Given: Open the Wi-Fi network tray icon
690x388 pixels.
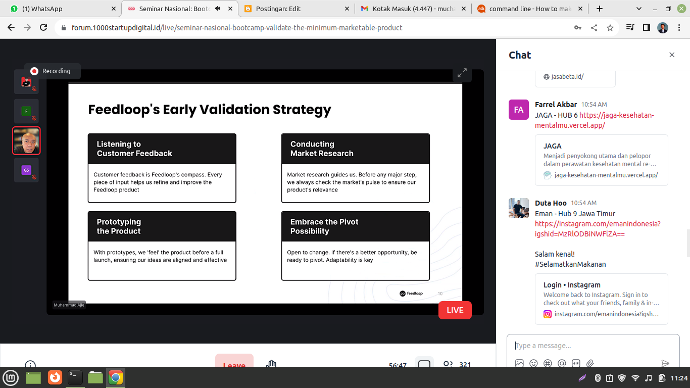Looking at the screenshot, I should (635, 378).
